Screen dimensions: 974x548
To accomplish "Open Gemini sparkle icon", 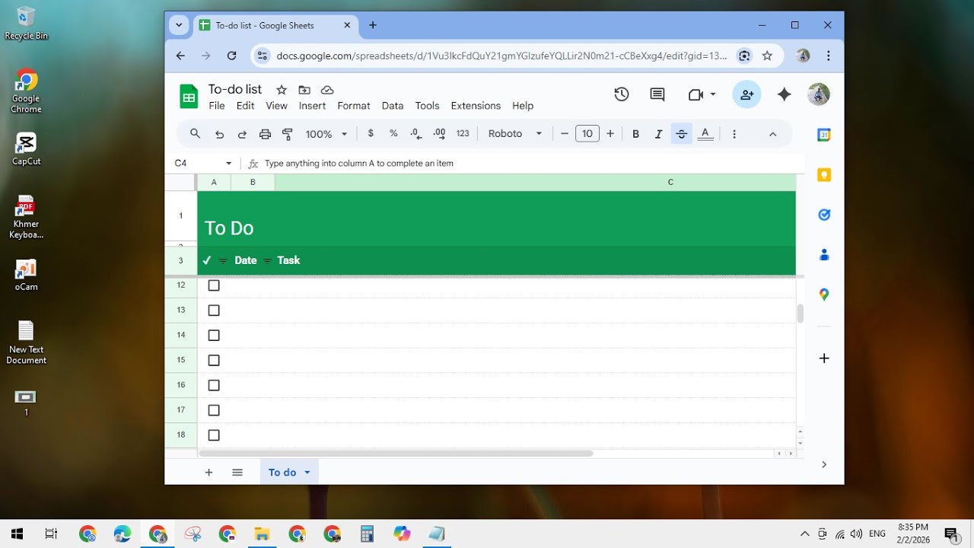I will click(x=784, y=94).
